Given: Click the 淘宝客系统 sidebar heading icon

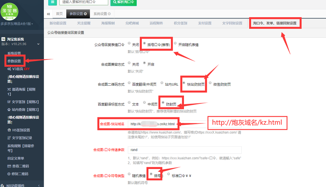Looking at the screenshot, I should 3,39.
